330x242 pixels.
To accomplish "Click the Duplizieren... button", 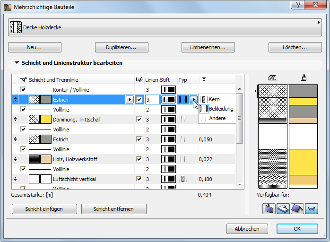I will click(122, 47).
